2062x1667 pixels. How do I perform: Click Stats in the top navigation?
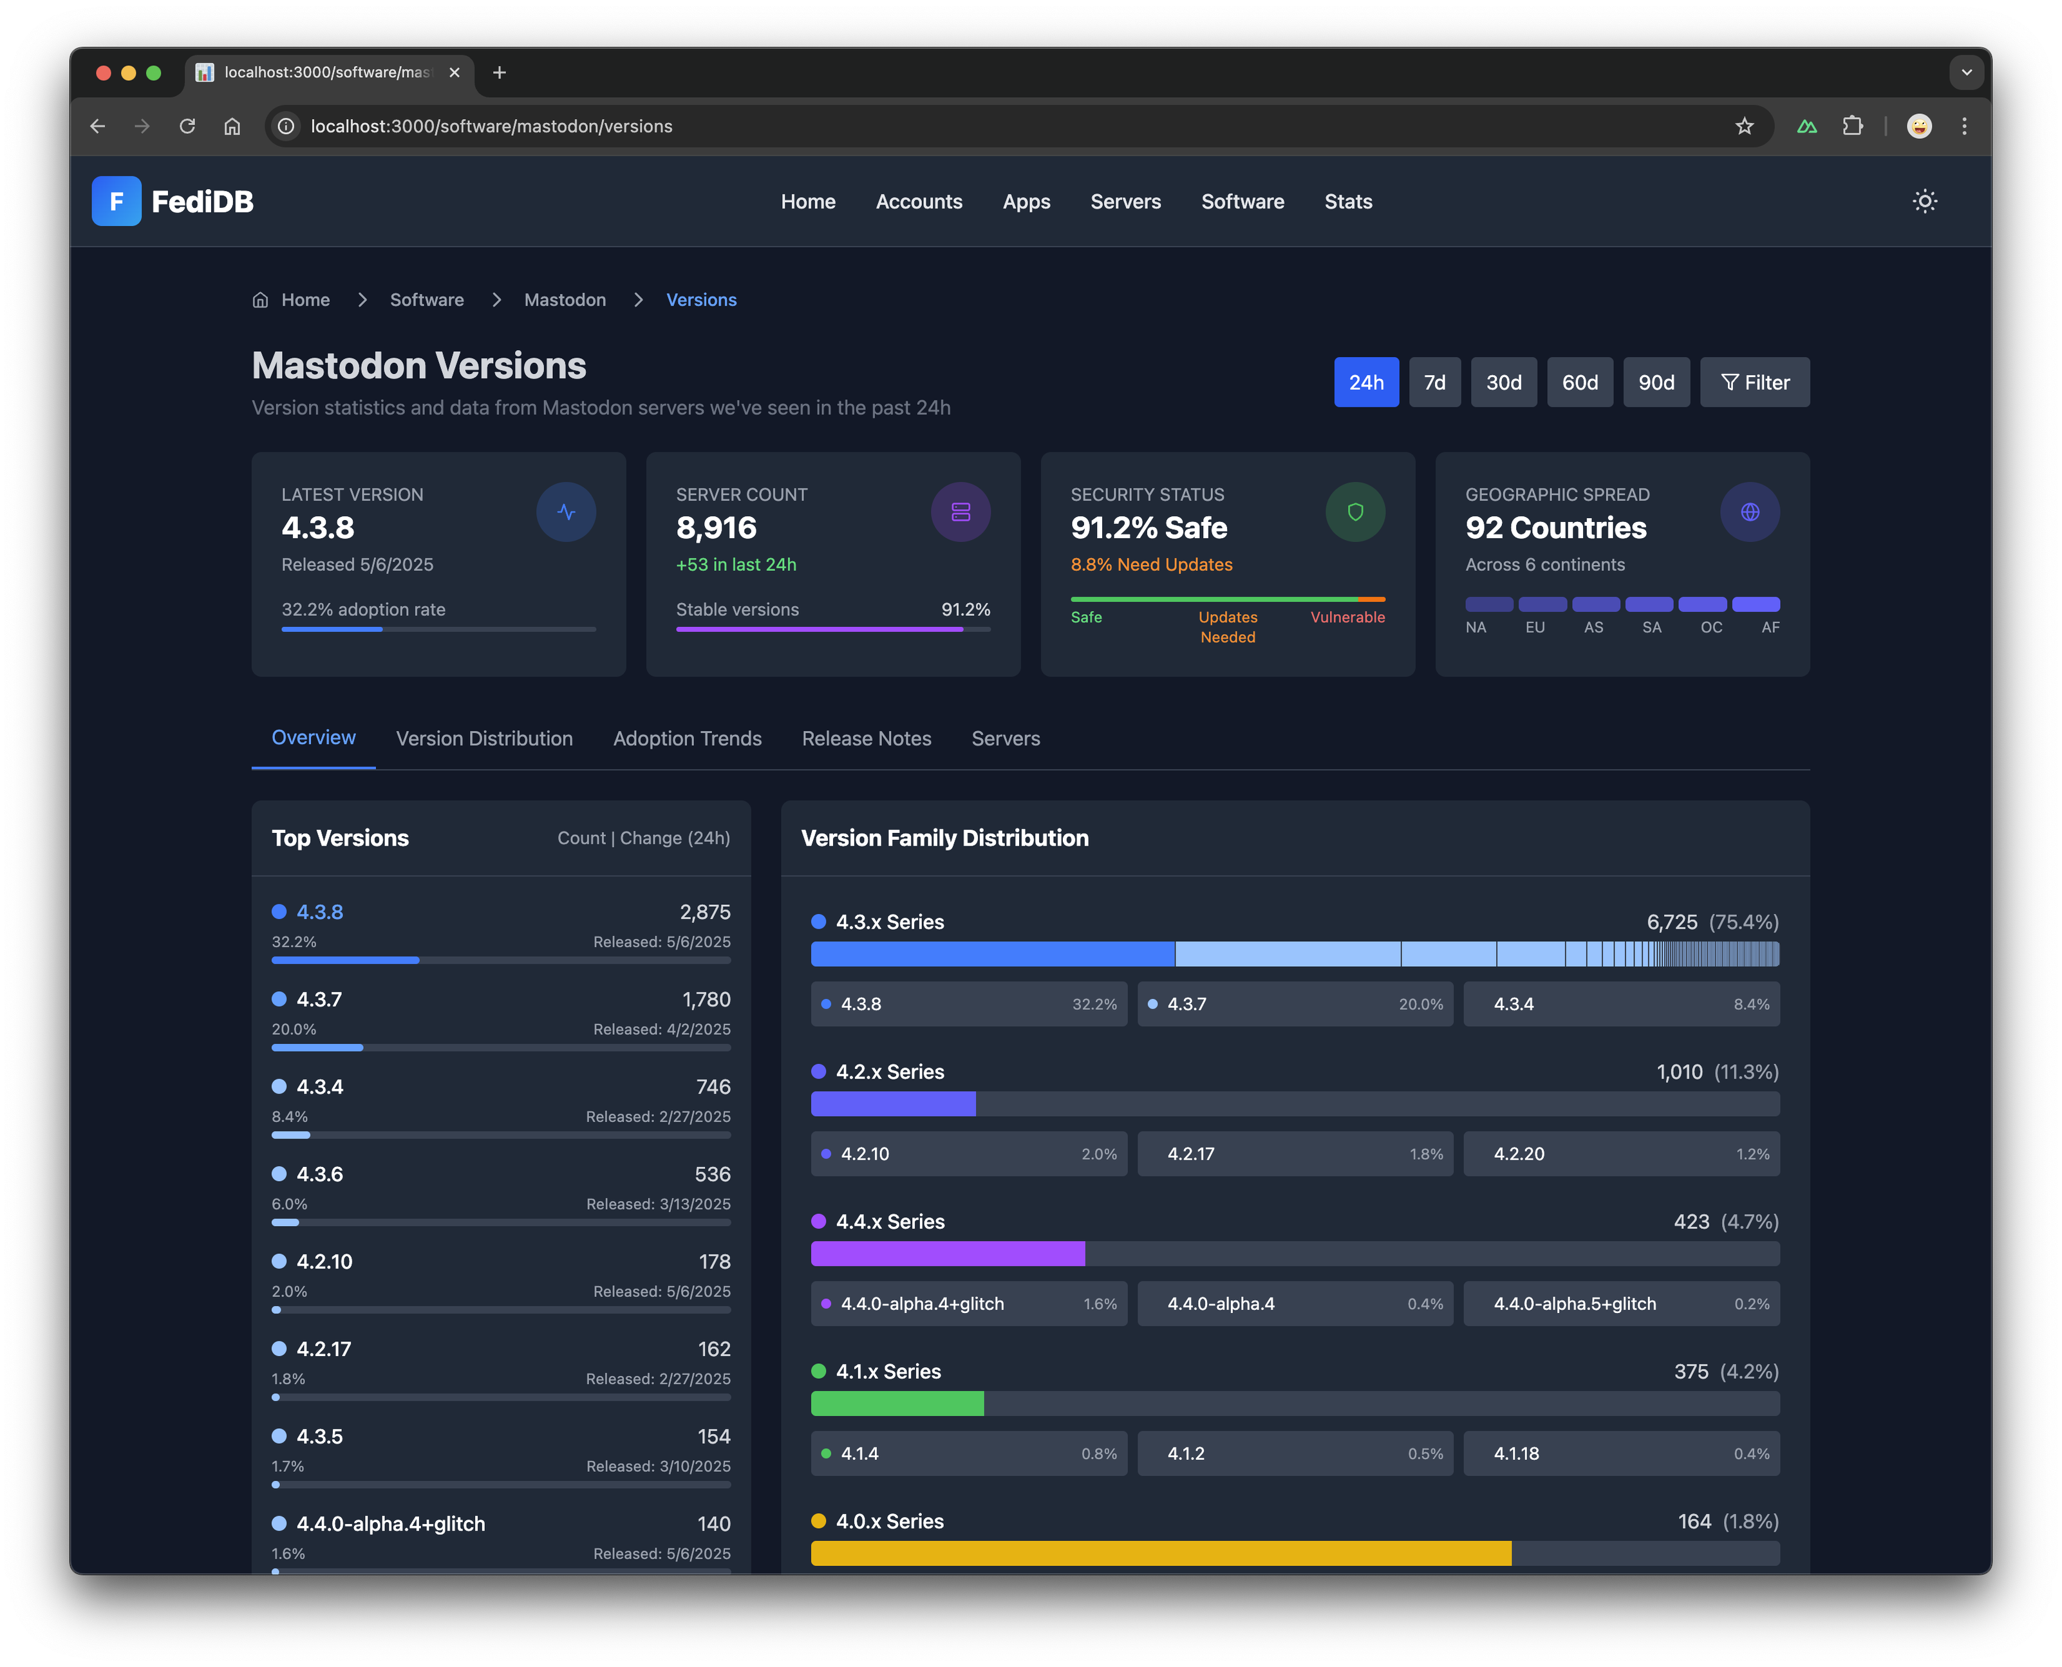pos(1347,201)
